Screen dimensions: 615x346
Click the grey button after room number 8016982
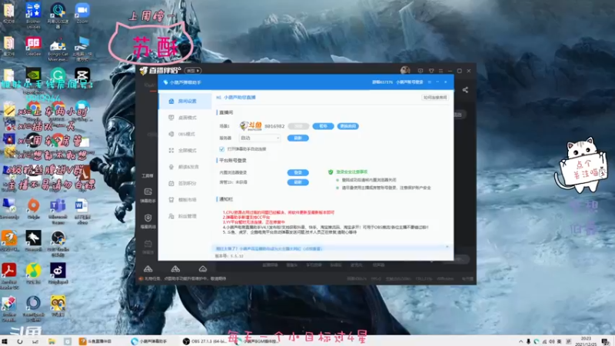(298, 126)
